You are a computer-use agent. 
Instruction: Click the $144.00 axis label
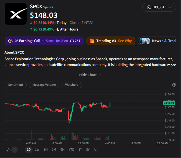pyautogui.click(x=169, y=120)
